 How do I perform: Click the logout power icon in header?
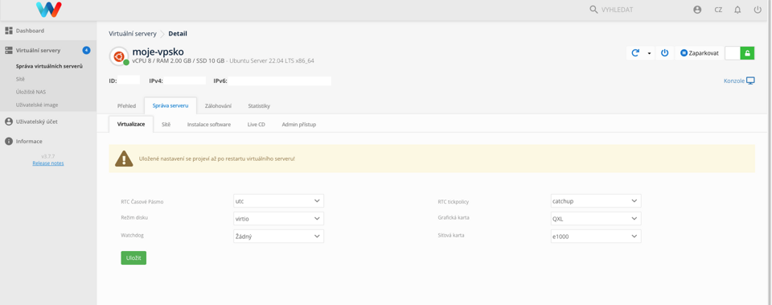point(758,10)
